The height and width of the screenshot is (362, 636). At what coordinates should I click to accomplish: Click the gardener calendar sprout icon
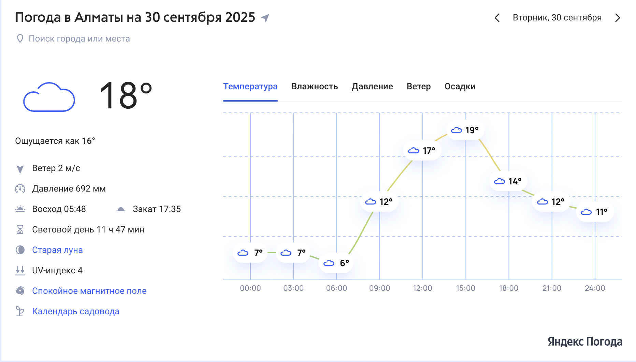coord(20,311)
